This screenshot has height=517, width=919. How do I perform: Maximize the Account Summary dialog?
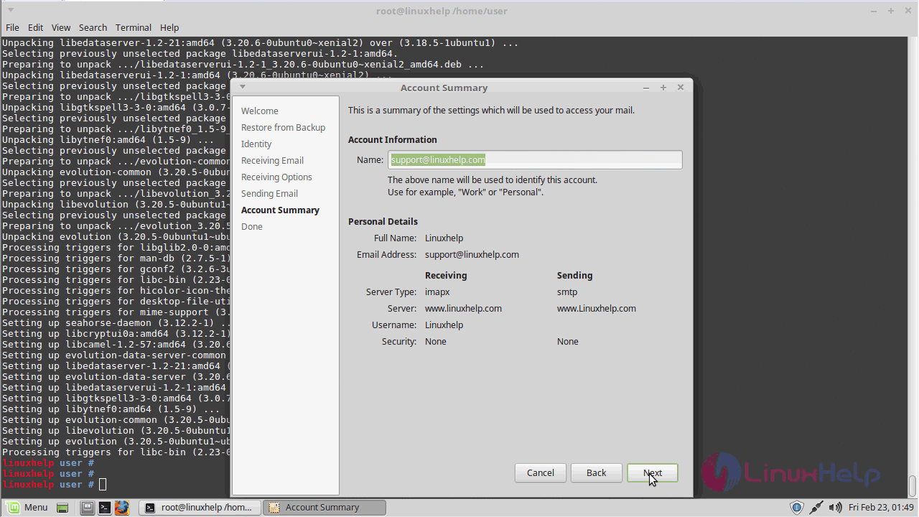click(x=663, y=88)
